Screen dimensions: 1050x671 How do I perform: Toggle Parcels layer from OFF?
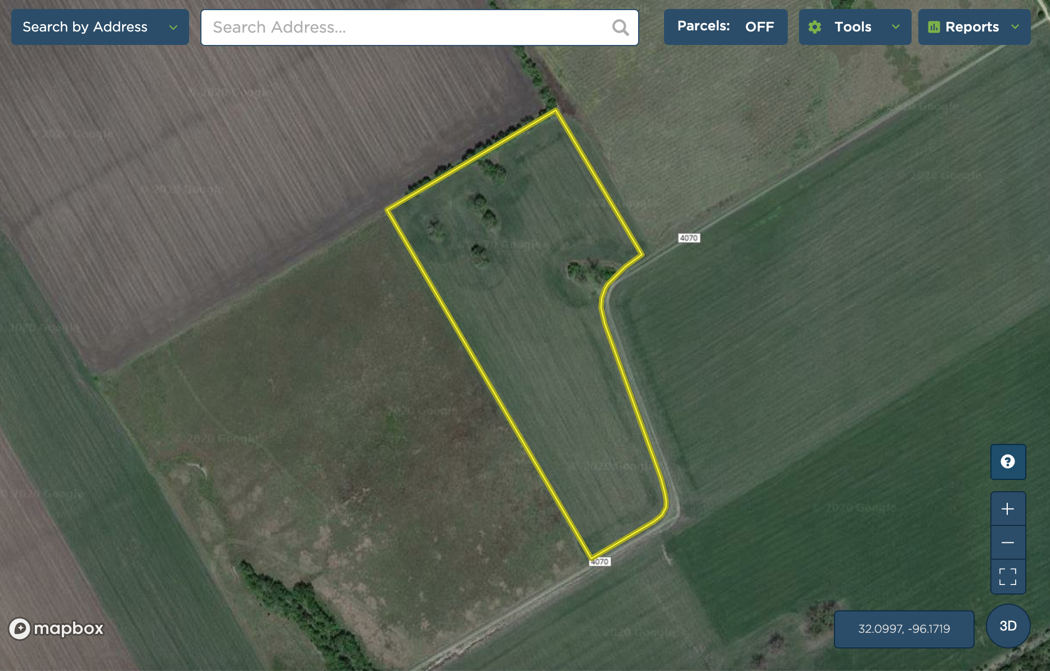[x=725, y=27]
